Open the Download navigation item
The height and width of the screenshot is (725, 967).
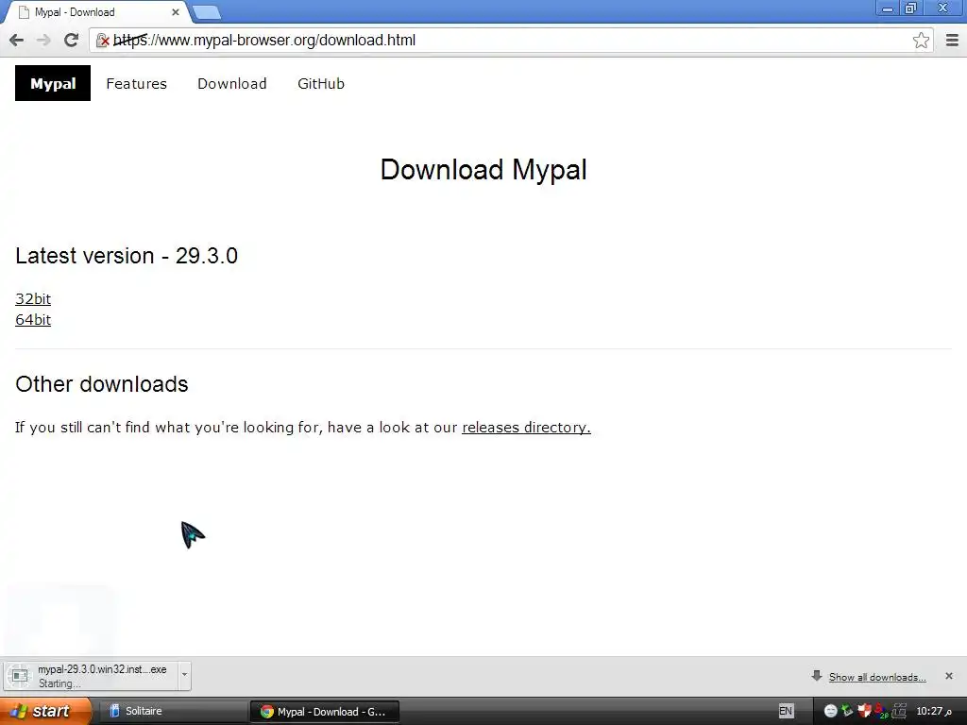tap(232, 83)
